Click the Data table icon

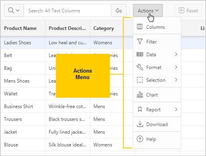click(x=140, y=54)
